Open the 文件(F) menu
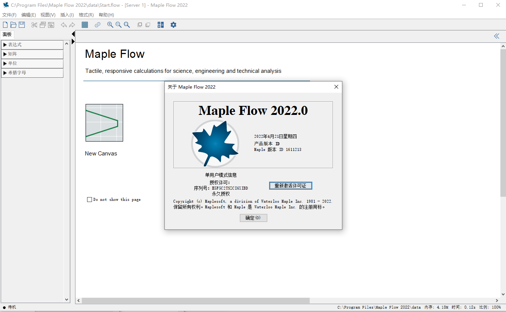This screenshot has height=312, width=506. (x=9, y=15)
